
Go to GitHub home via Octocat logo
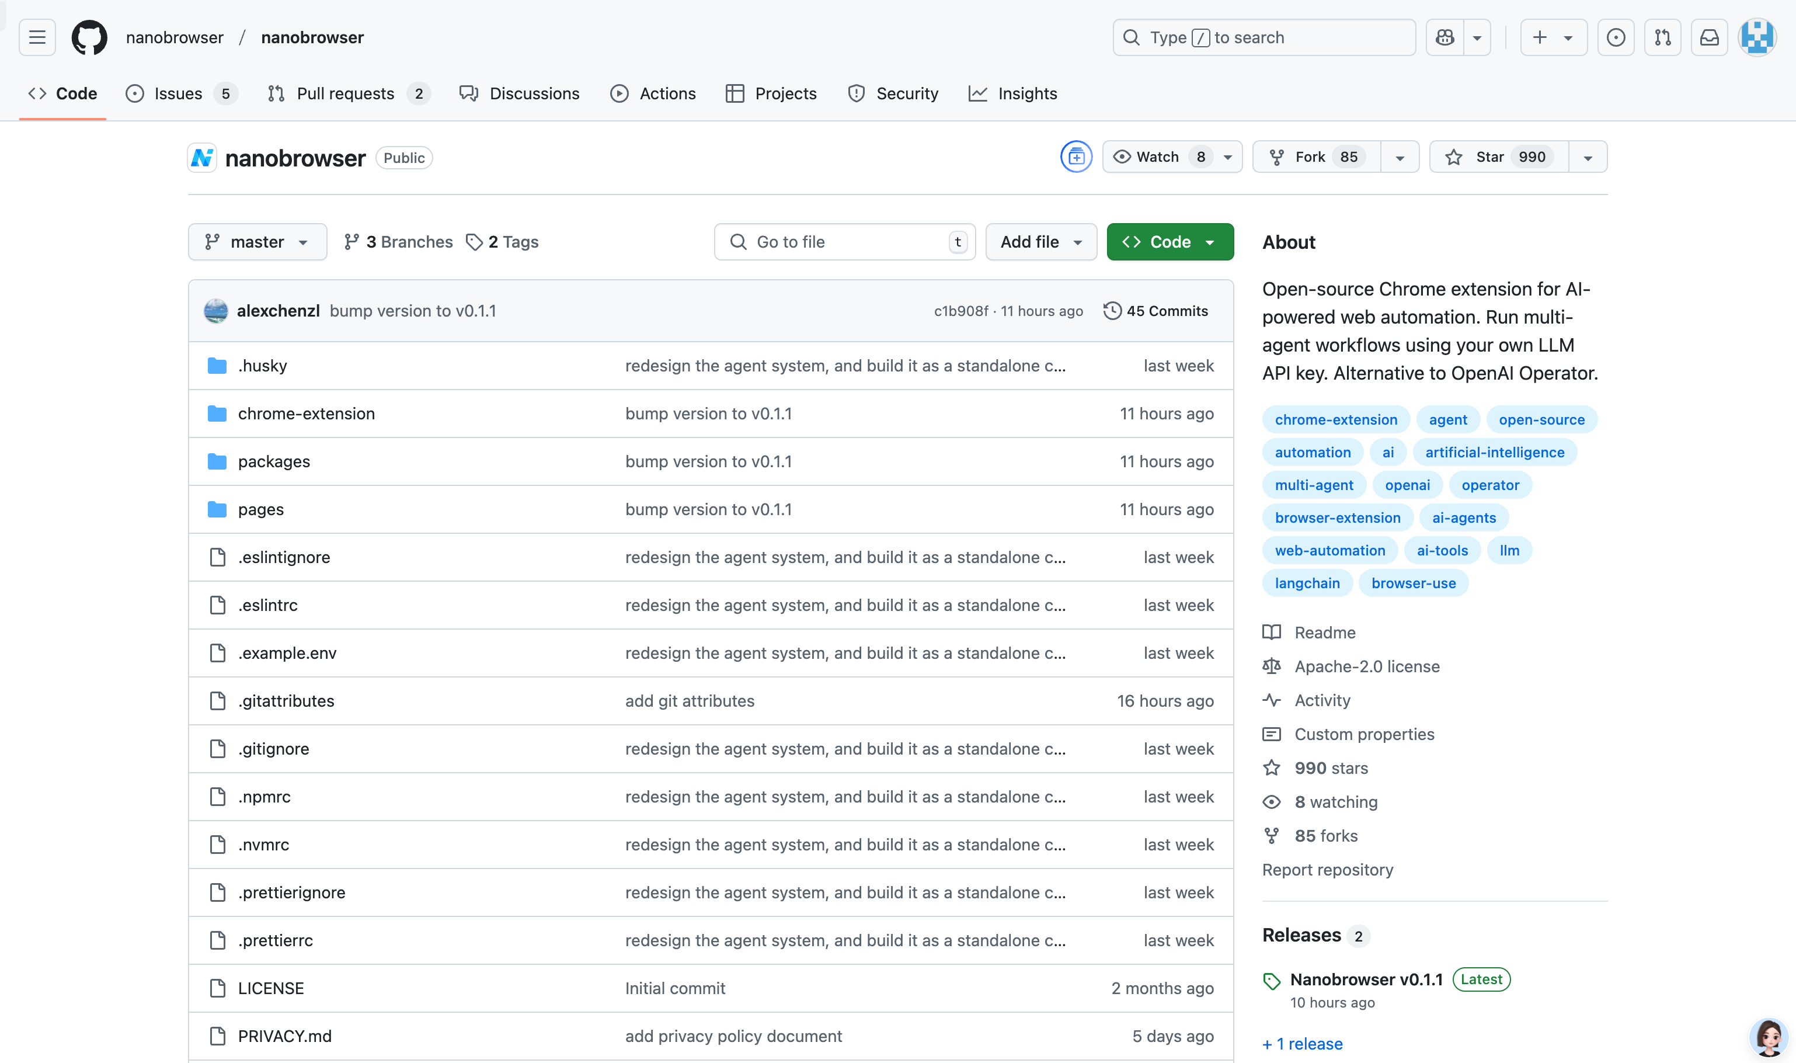(x=89, y=37)
